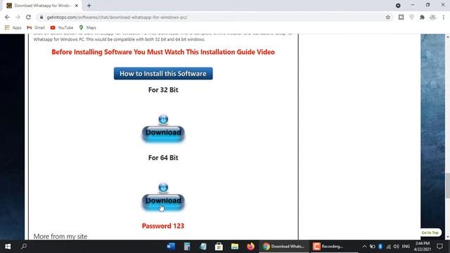Open Microsoft Word from the taskbar
The height and width of the screenshot is (253, 450).
[171, 247]
